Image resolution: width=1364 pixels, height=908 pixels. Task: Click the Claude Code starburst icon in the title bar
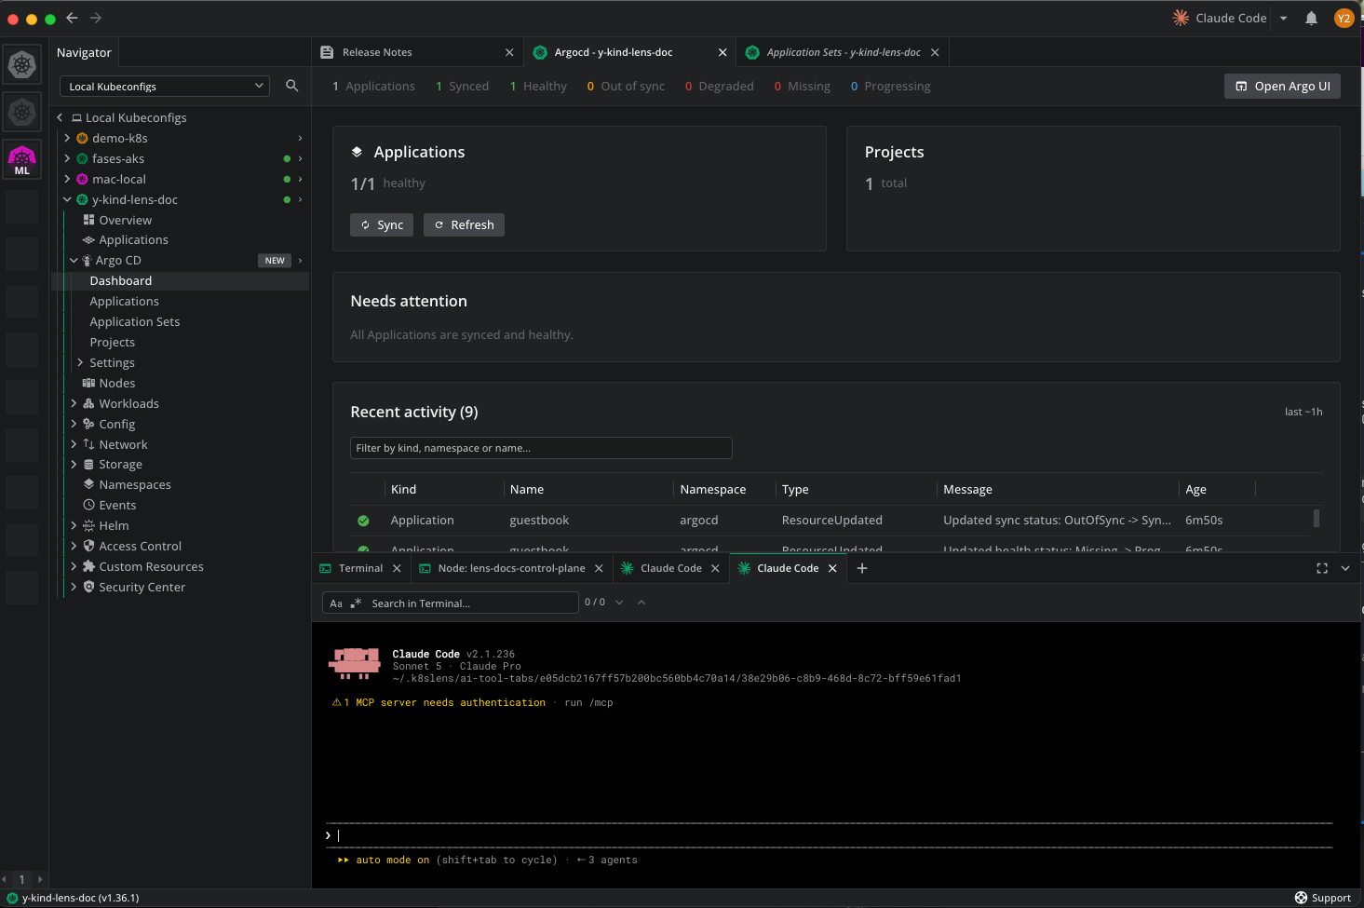click(1181, 18)
